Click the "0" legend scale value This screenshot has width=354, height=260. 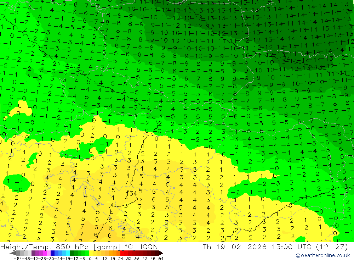(x=90, y=259)
